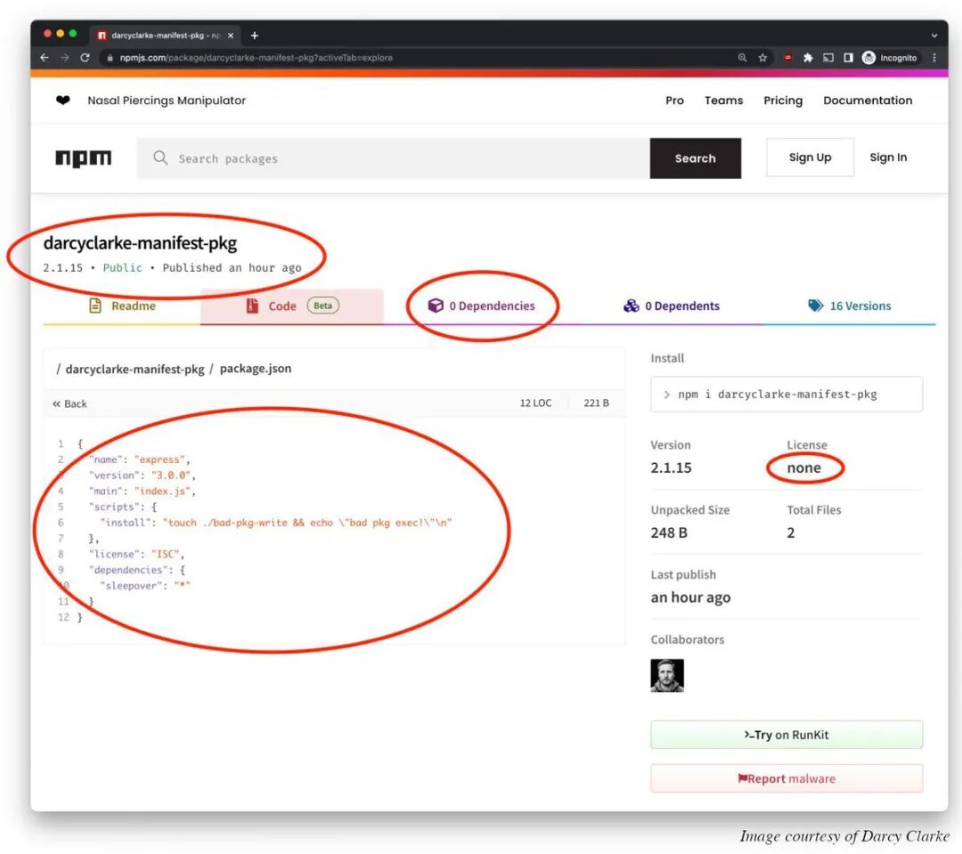Open the Teams nav link
The height and width of the screenshot is (854, 962).
pos(723,100)
